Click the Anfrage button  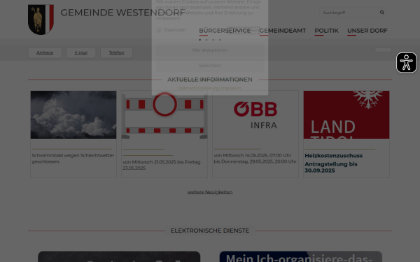[x=45, y=53]
